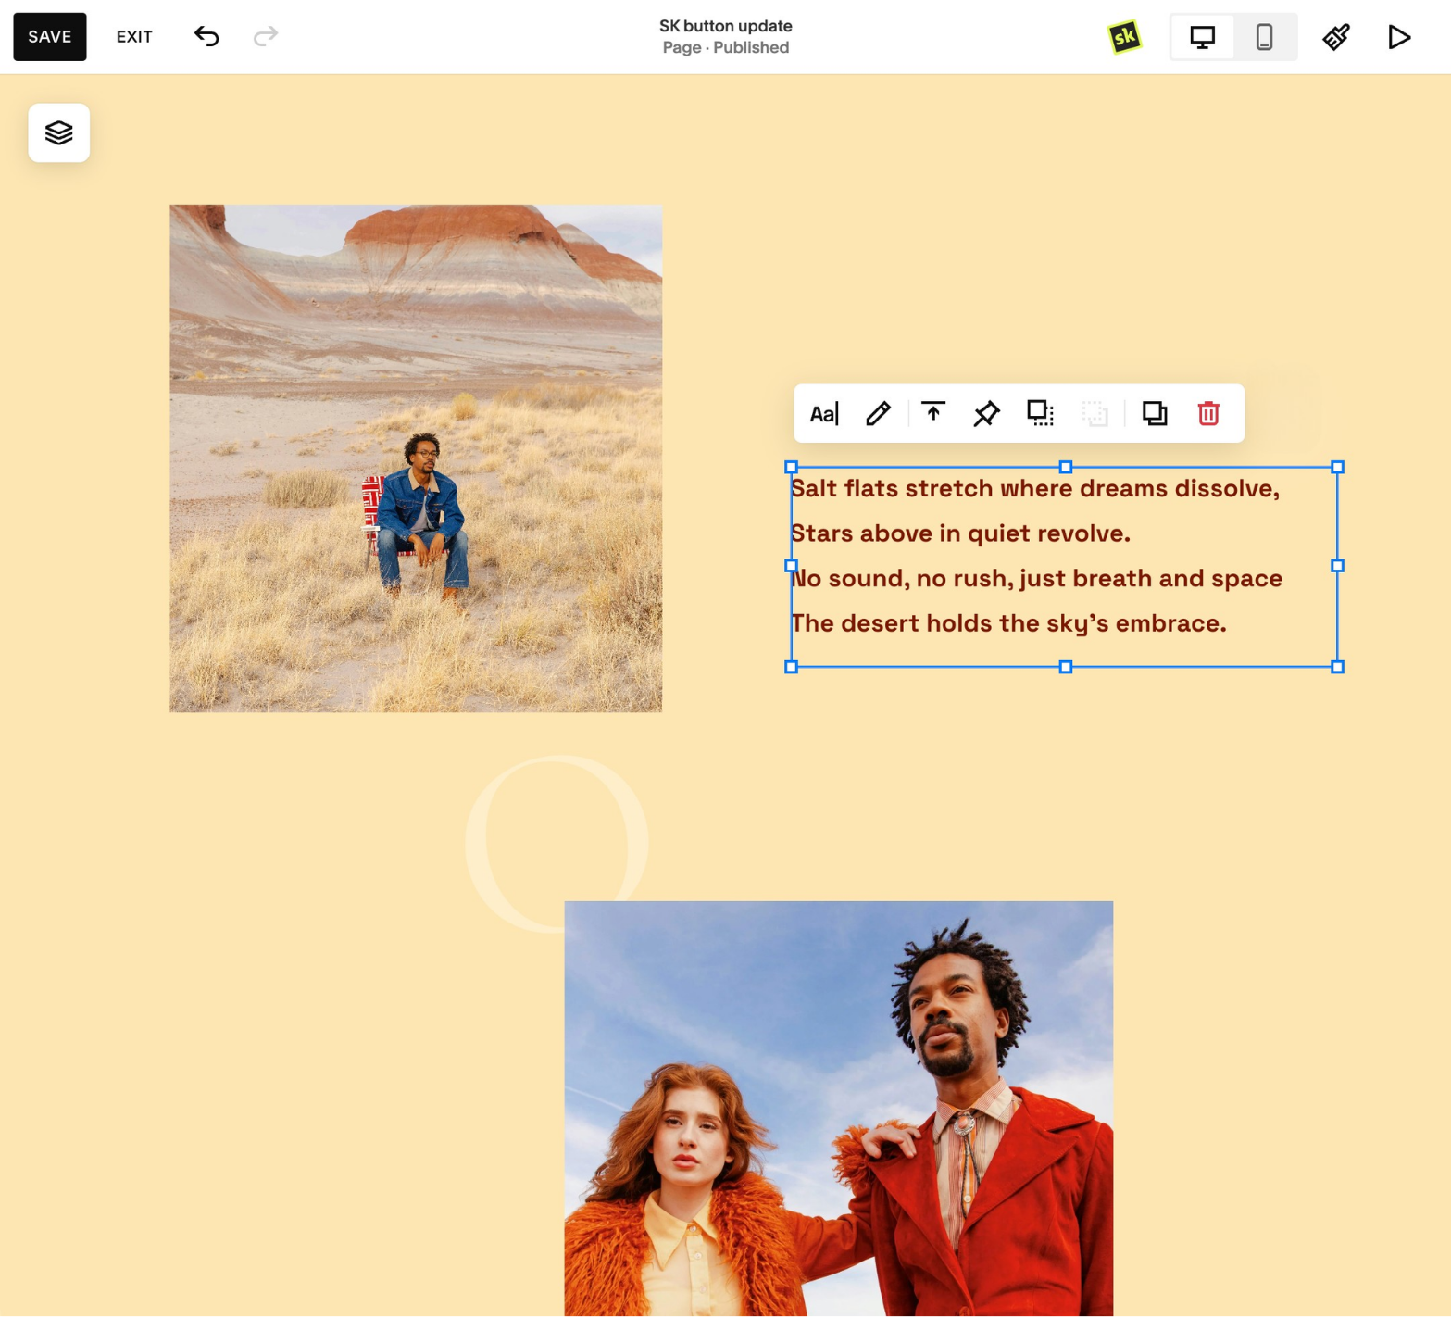
Task: Click the pin icon in toolbar
Action: point(986,413)
